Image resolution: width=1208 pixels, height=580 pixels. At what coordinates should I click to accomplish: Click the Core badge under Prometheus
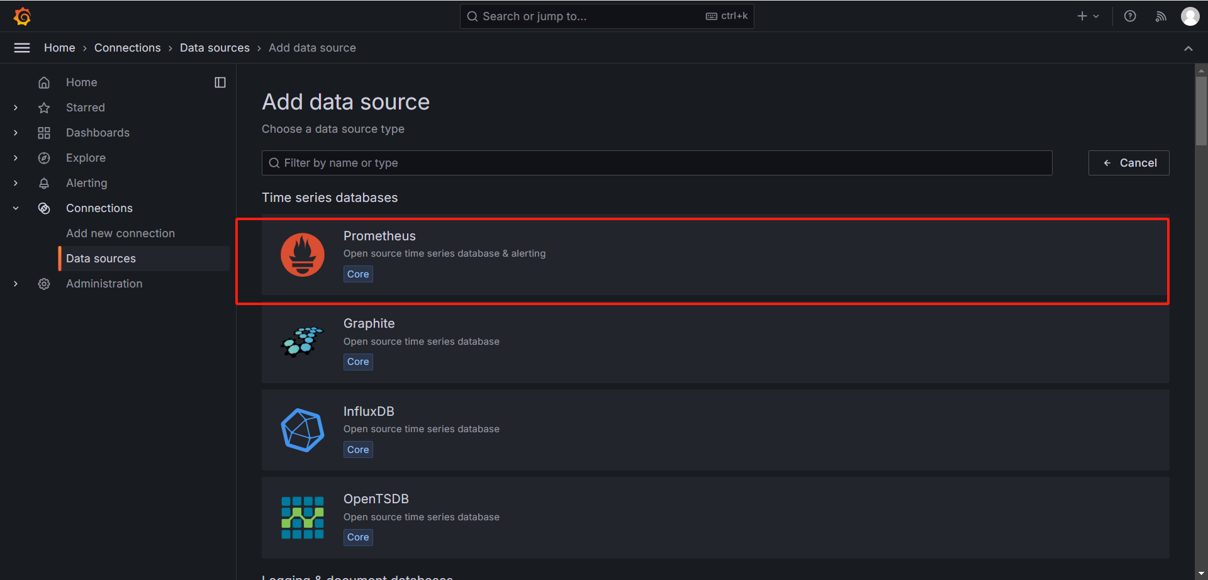(x=358, y=274)
